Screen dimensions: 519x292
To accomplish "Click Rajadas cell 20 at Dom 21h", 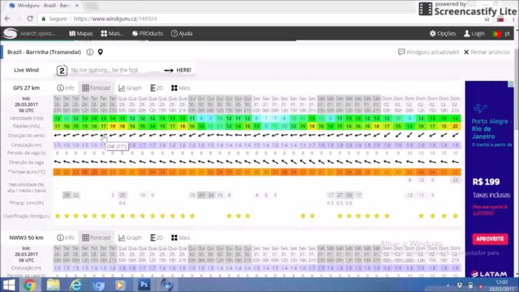I will pyautogui.click(x=455, y=126).
